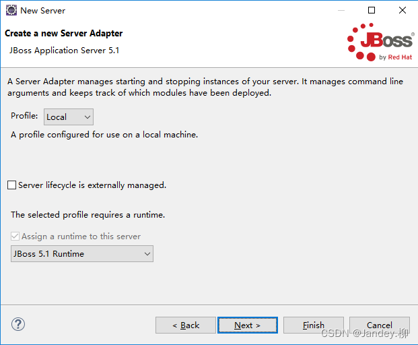This screenshot has width=418, height=345.
Task: Click the 'Profile:' label
Action: coord(24,116)
